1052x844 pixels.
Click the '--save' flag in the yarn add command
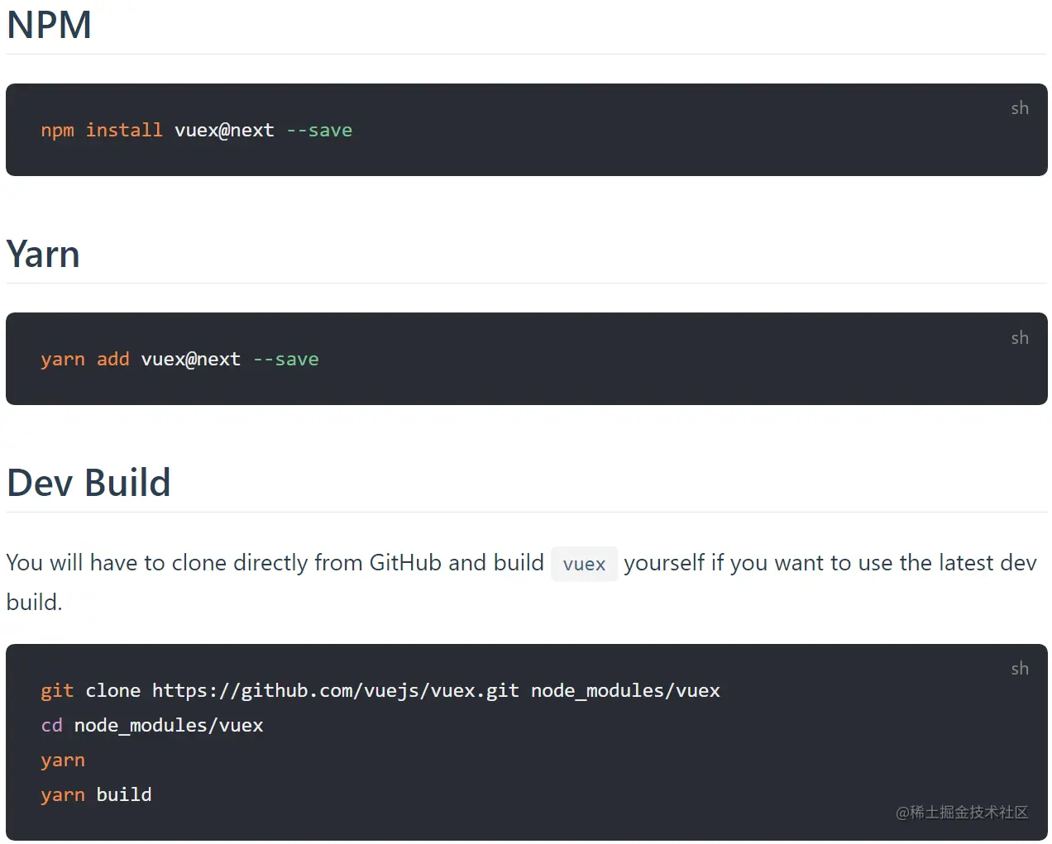(x=286, y=360)
